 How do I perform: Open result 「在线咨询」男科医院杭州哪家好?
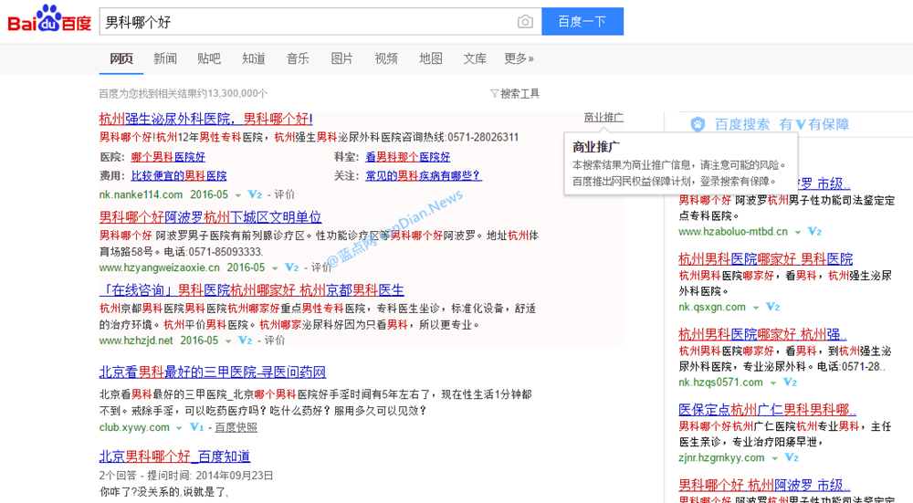[252, 290]
